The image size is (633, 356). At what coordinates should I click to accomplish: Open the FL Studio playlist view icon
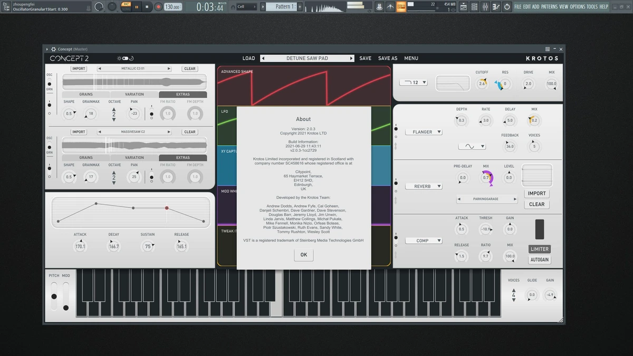coord(463,7)
